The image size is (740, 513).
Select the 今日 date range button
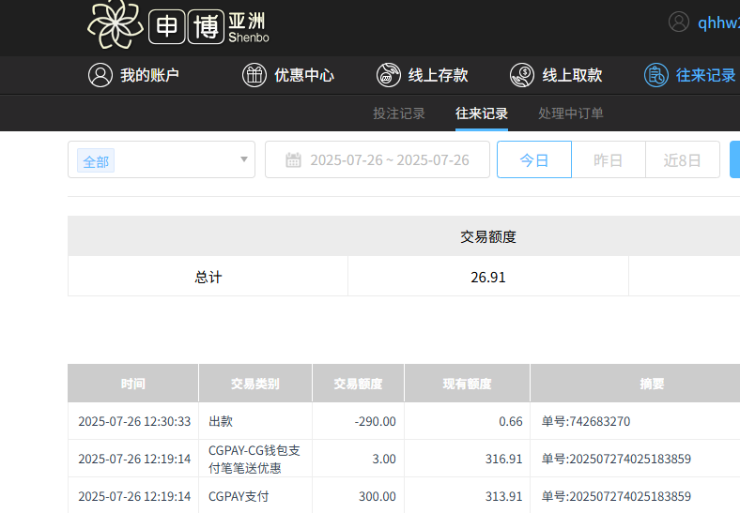[534, 160]
